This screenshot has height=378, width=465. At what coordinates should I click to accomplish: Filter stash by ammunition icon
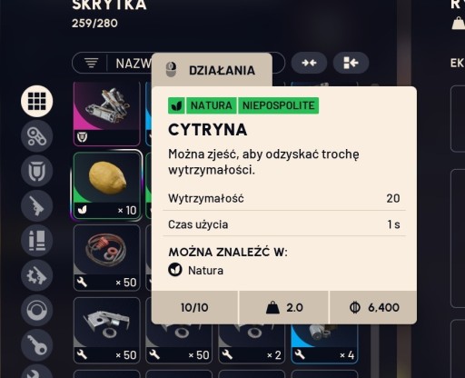(37, 241)
